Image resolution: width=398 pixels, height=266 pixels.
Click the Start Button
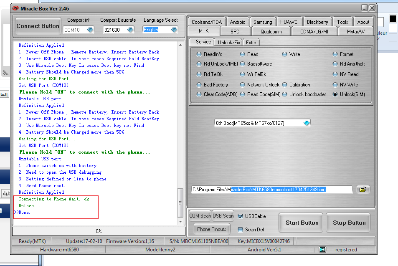pos(301,223)
